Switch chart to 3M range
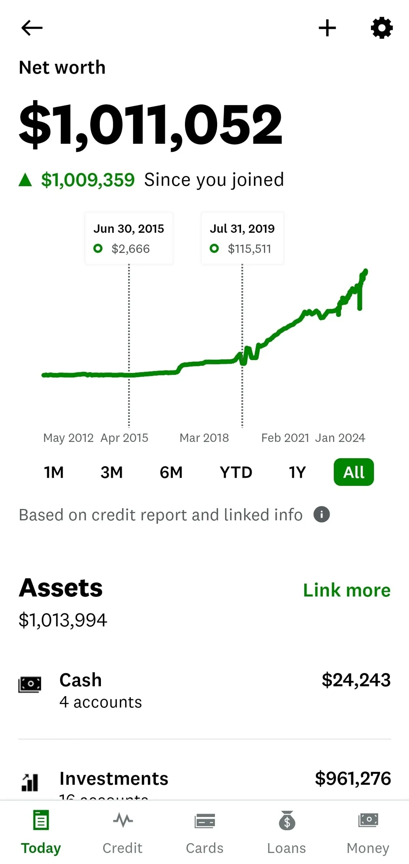 111,472
